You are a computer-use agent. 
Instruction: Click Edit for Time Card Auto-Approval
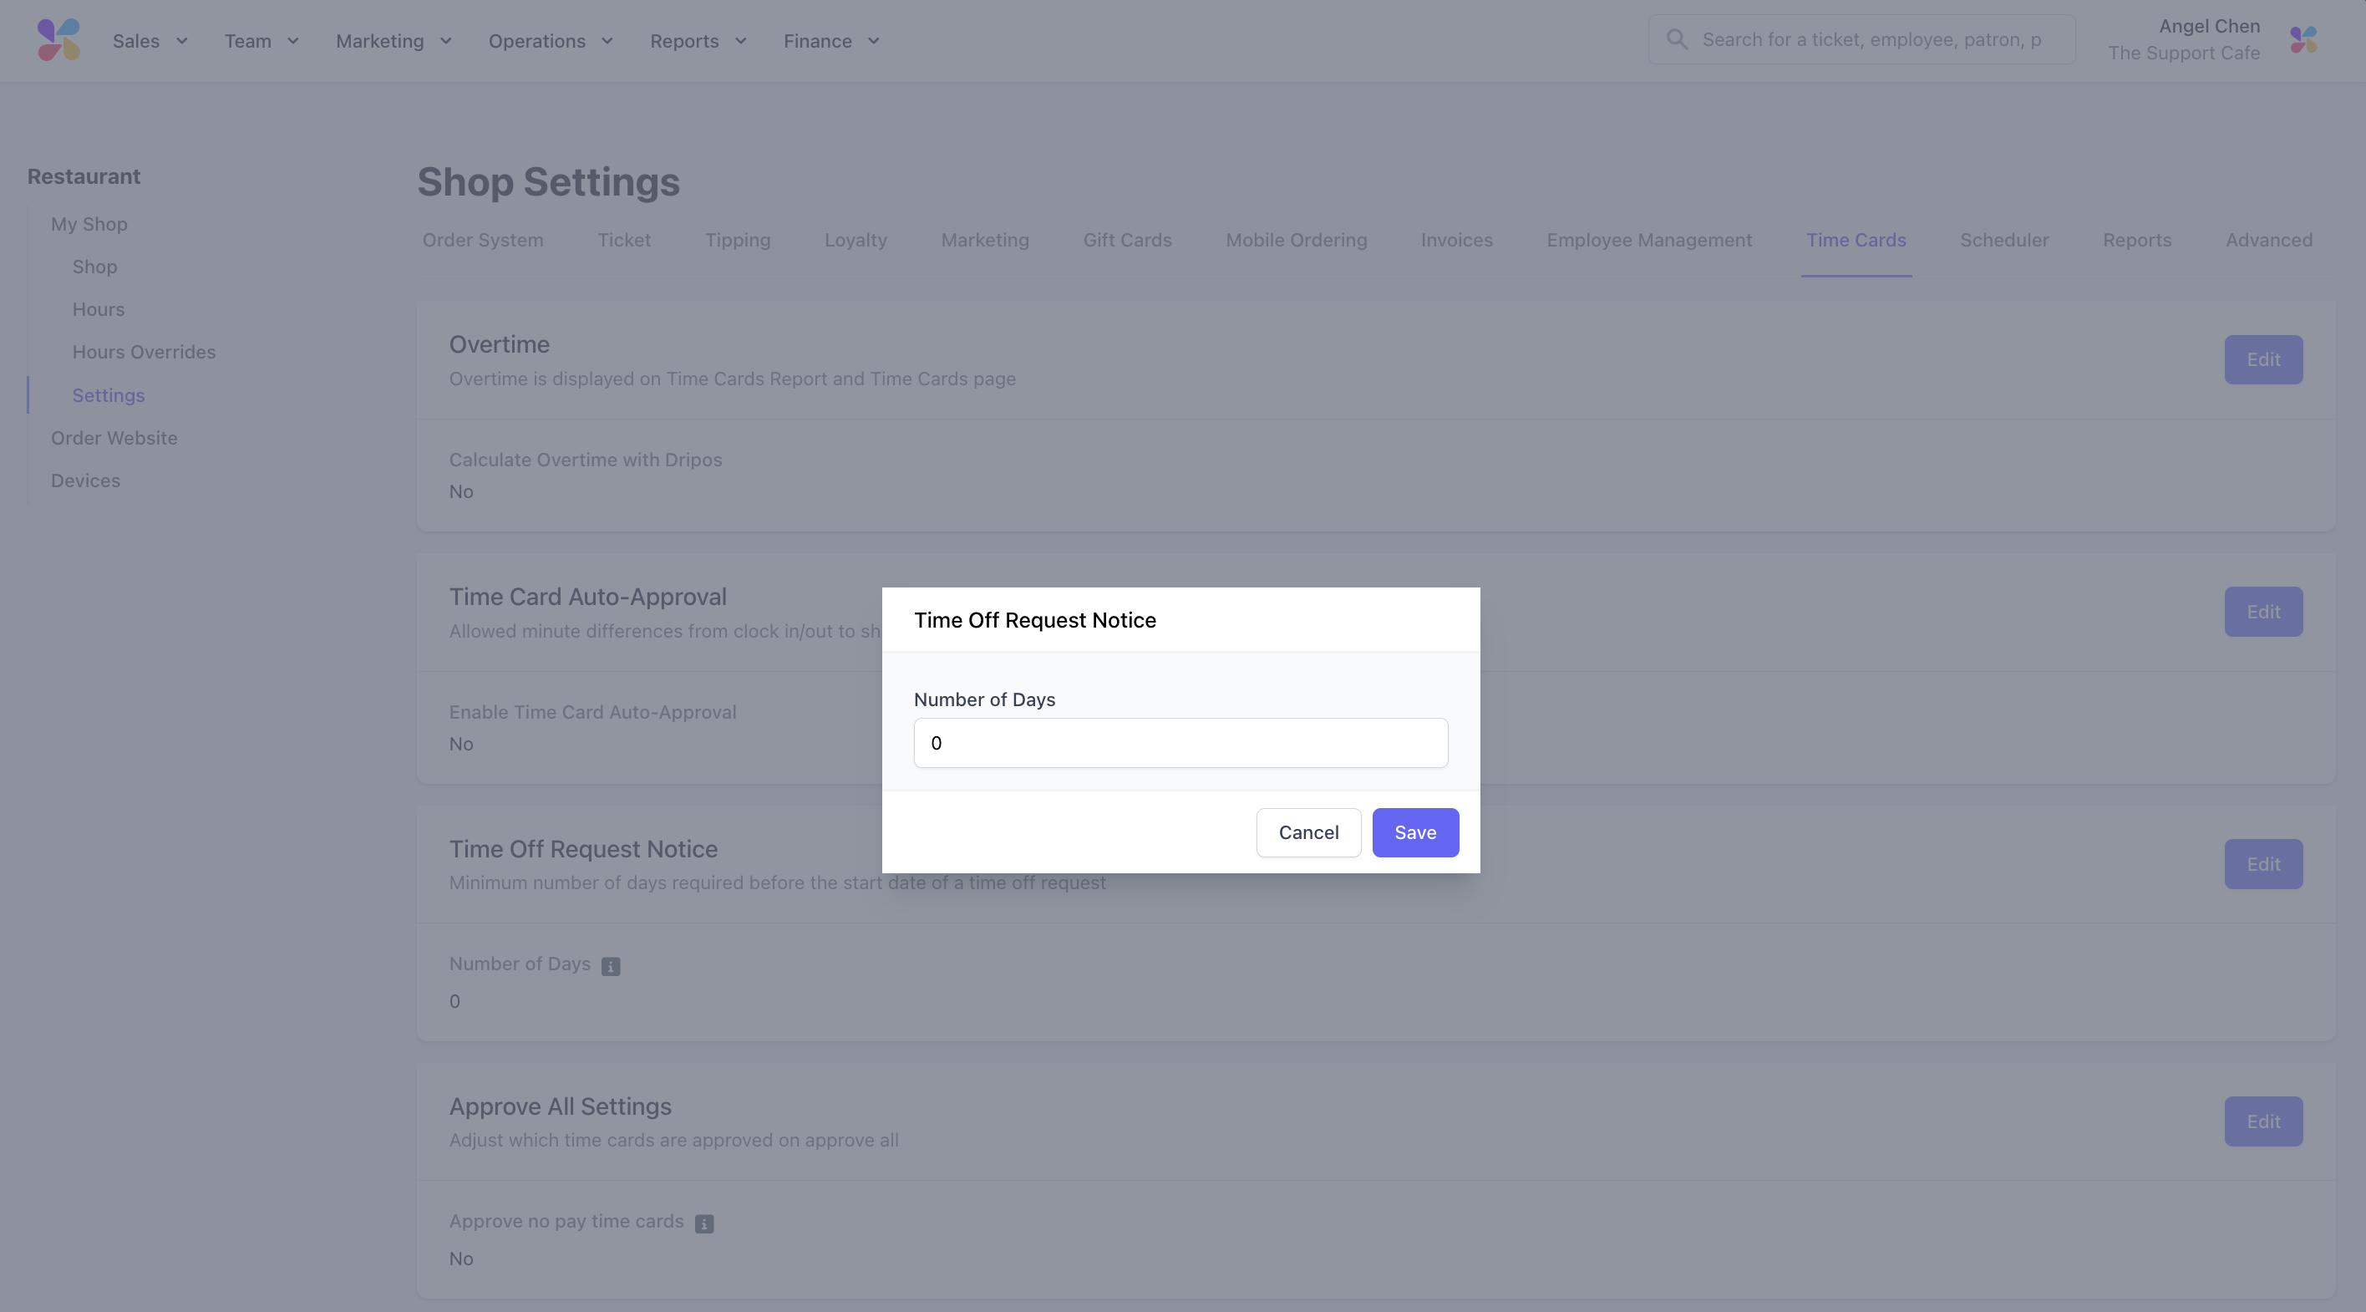[x=2263, y=612]
